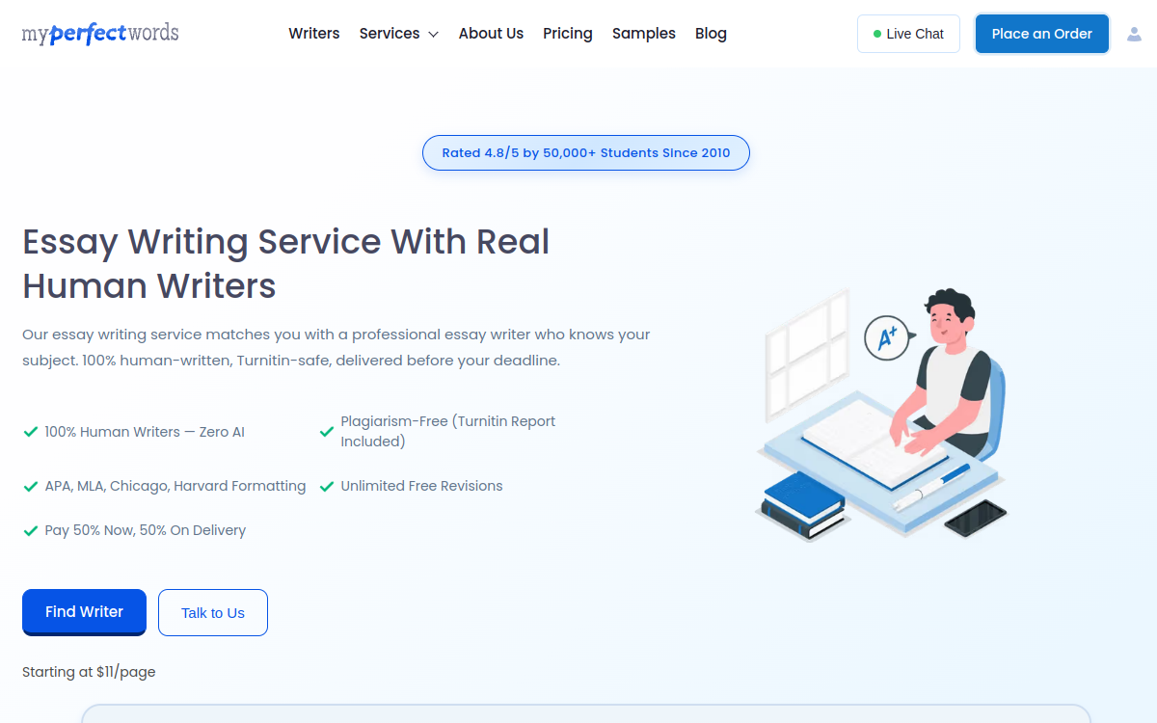The height and width of the screenshot is (723, 1157).
Task: Click 'APA, MLA, Chicago, Harvard Formatting' text
Action: [x=175, y=486]
